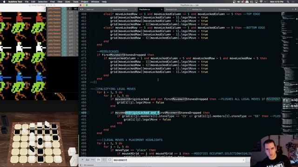The image size is (298, 167).
Task: Open the Selection menu
Action: 42,2
